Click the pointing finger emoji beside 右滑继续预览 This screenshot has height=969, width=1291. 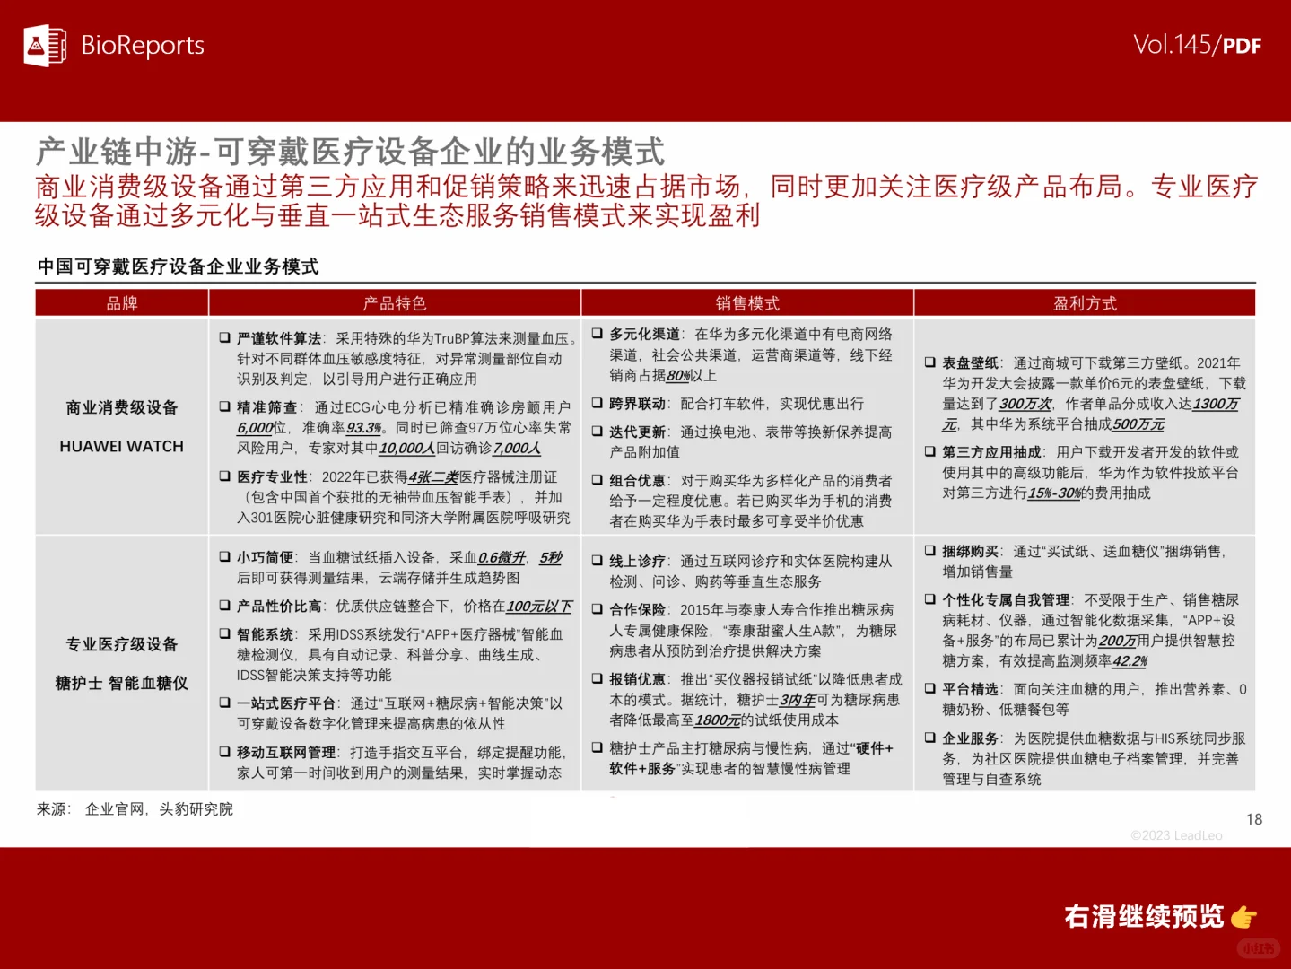(1246, 916)
